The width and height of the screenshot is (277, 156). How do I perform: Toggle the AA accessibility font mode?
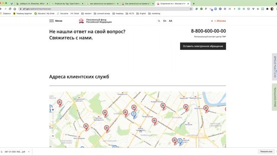tap(171, 21)
